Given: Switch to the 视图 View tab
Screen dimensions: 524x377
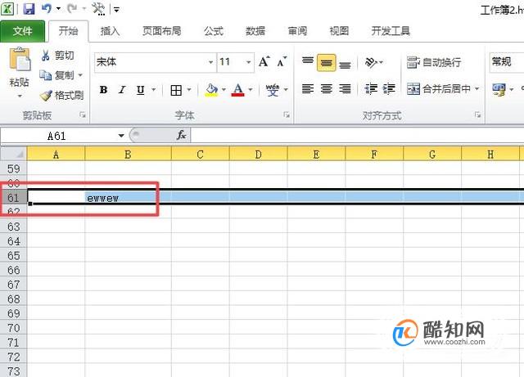Looking at the screenshot, I should 339,31.
